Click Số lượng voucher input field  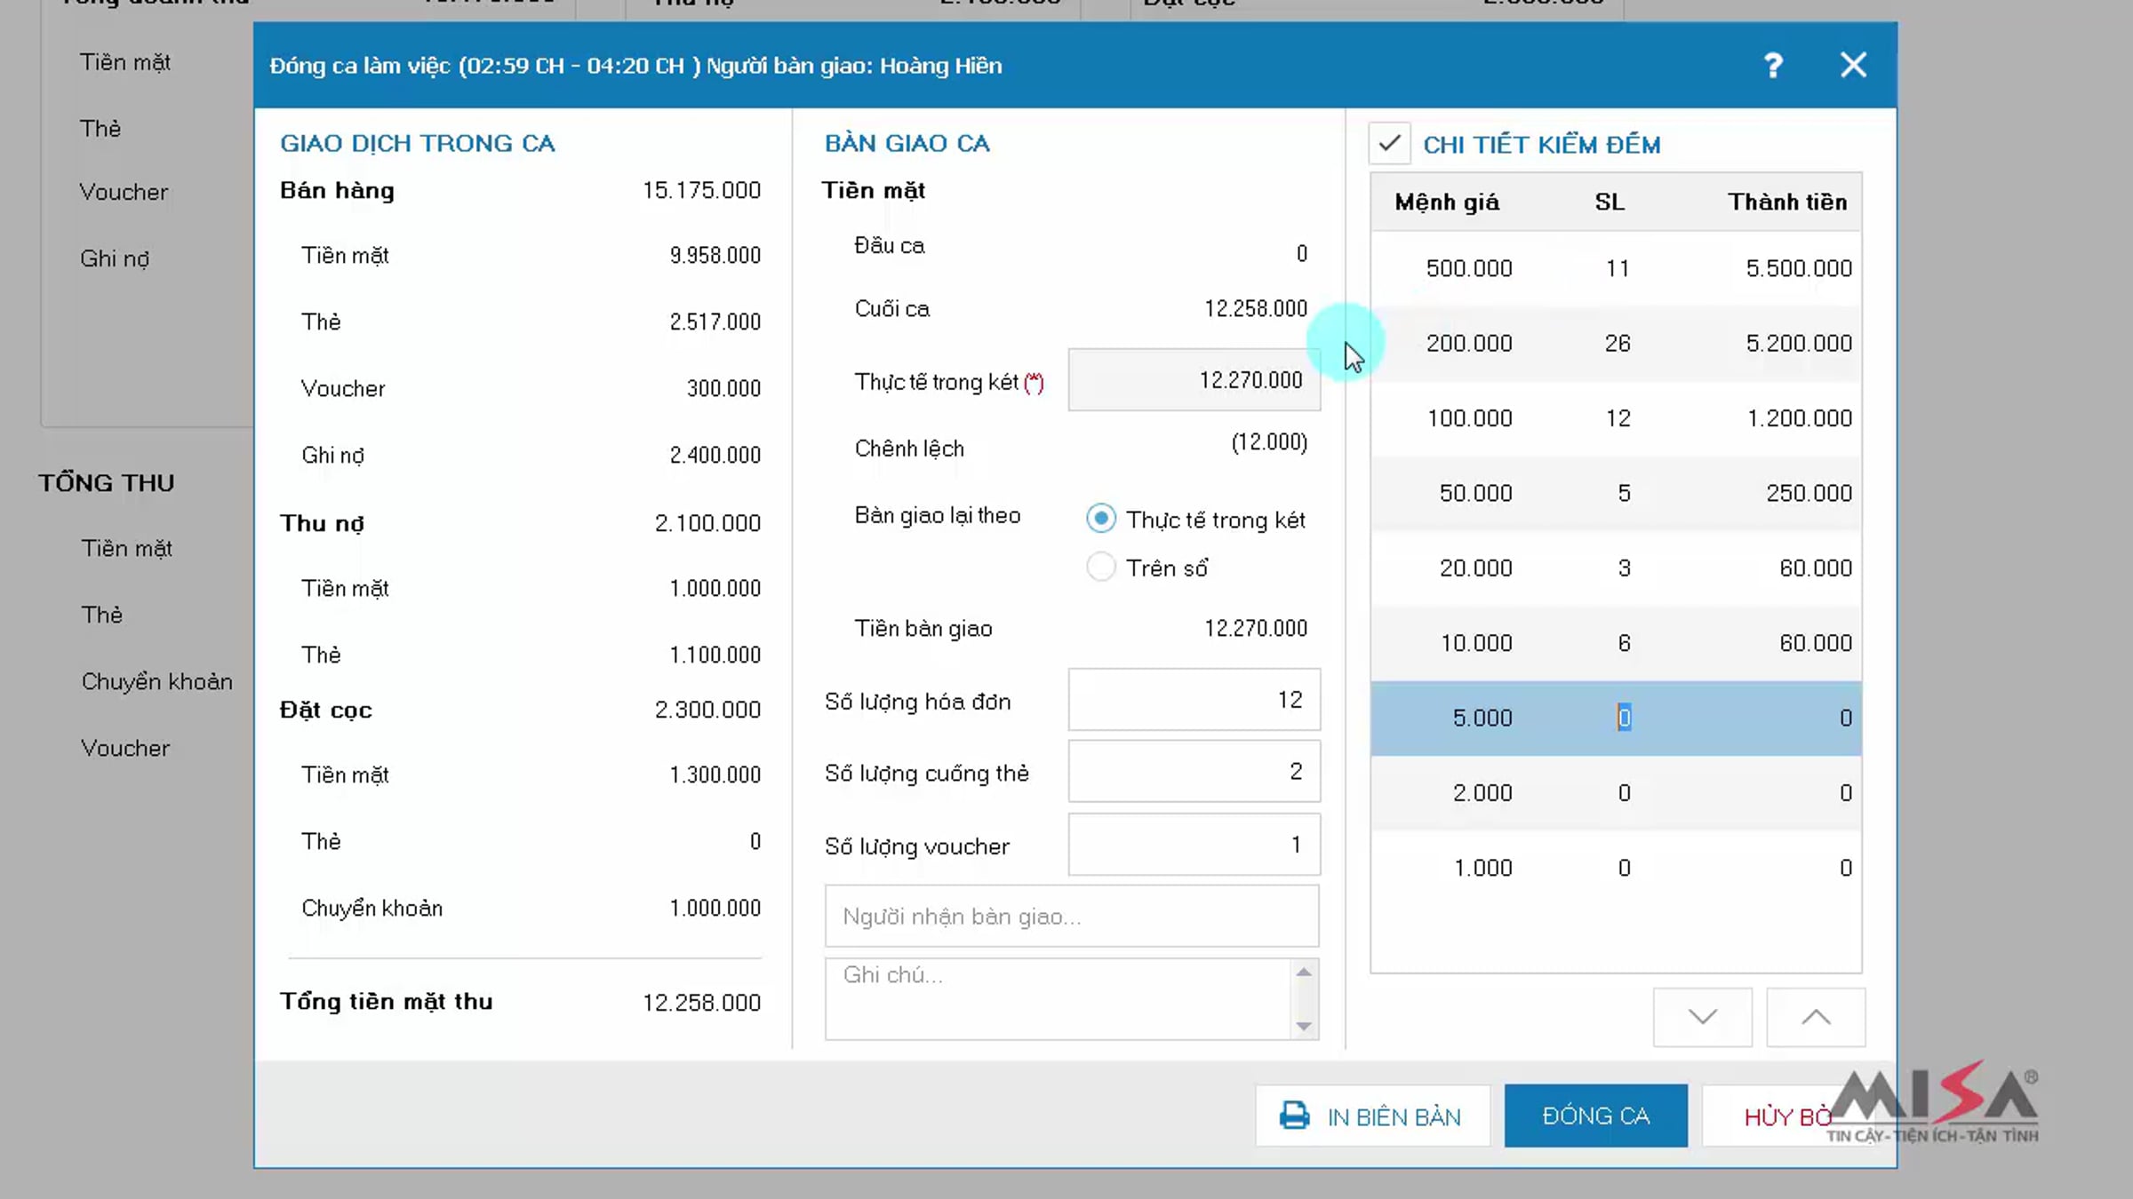pos(1194,845)
